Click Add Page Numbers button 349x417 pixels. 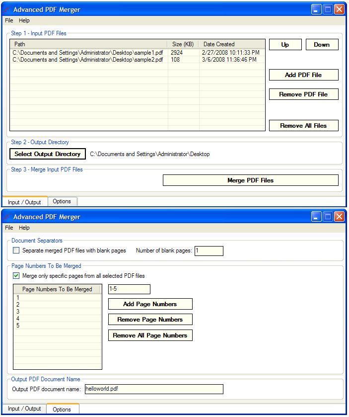pyautogui.click(x=150, y=304)
